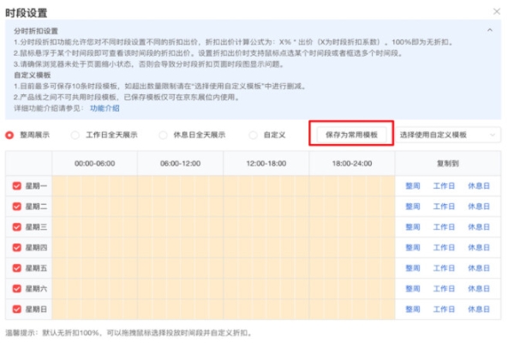Screen dimensions: 514x343
Task: Open the 功能介绍 link
Action: [105, 109]
